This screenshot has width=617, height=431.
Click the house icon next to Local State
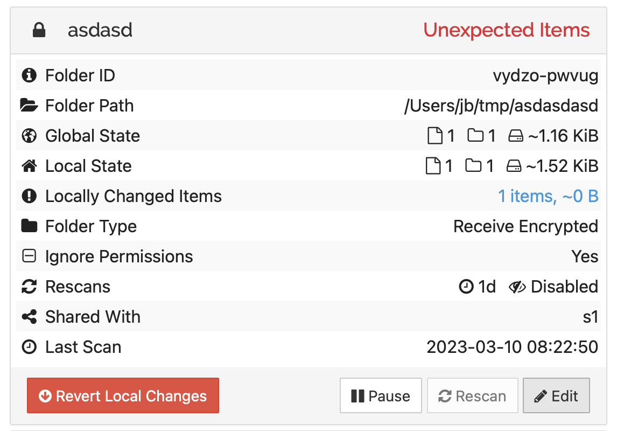pos(29,166)
